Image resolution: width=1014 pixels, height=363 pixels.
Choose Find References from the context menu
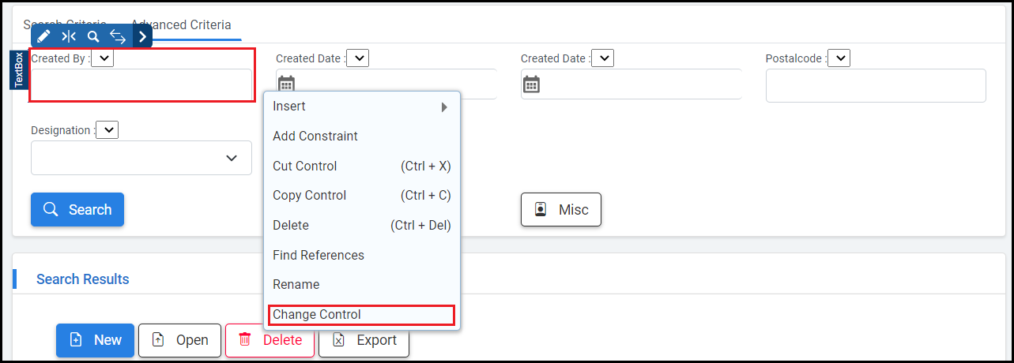[x=319, y=256]
